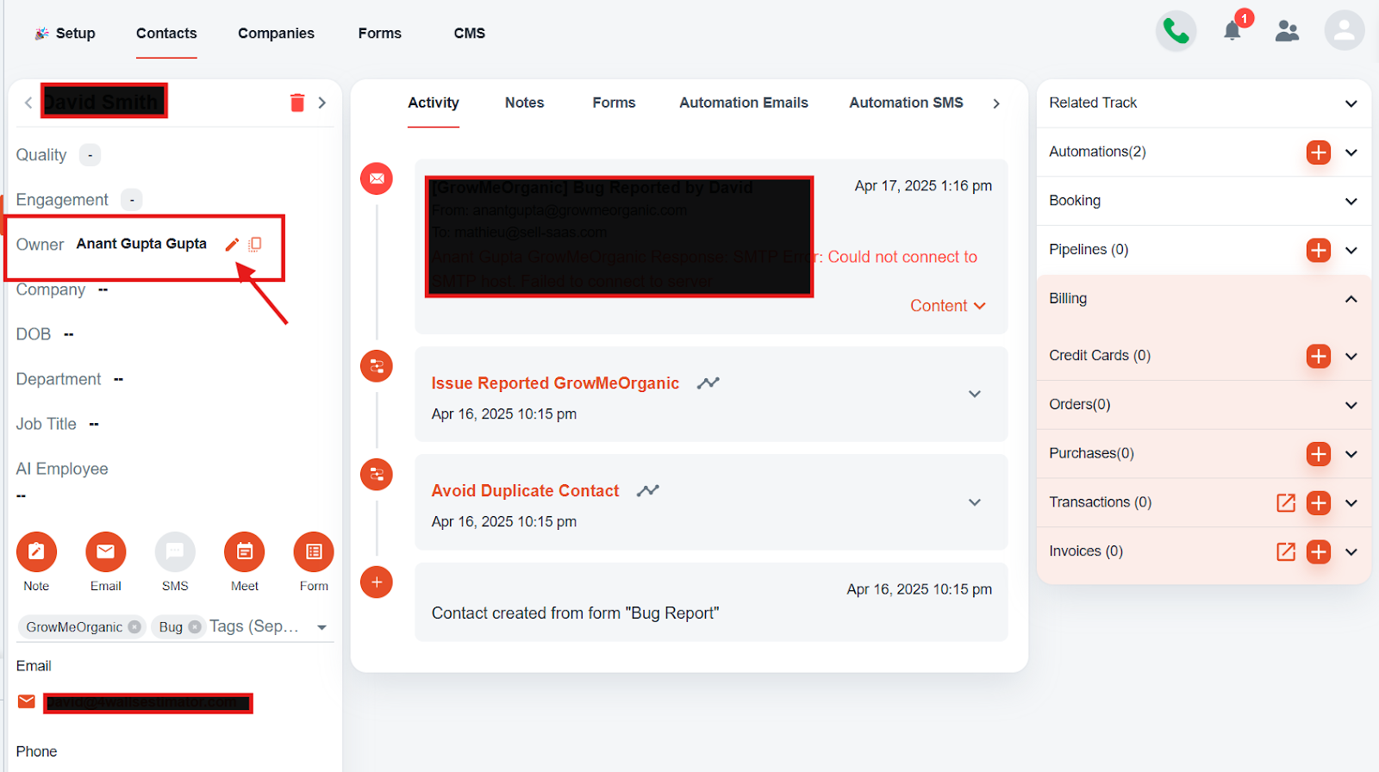Open the Setup menu
The image size is (1379, 772).
pos(66,34)
